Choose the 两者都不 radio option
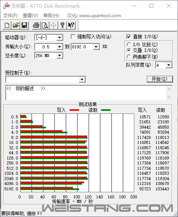 point(129,56)
